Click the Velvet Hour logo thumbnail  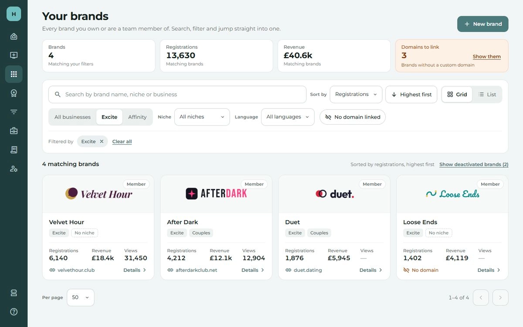click(98, 194)
